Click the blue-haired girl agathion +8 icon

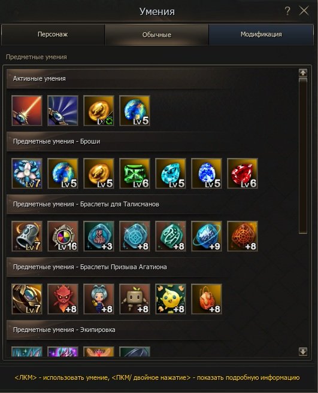pyautogui.click(x=99, y=299)
